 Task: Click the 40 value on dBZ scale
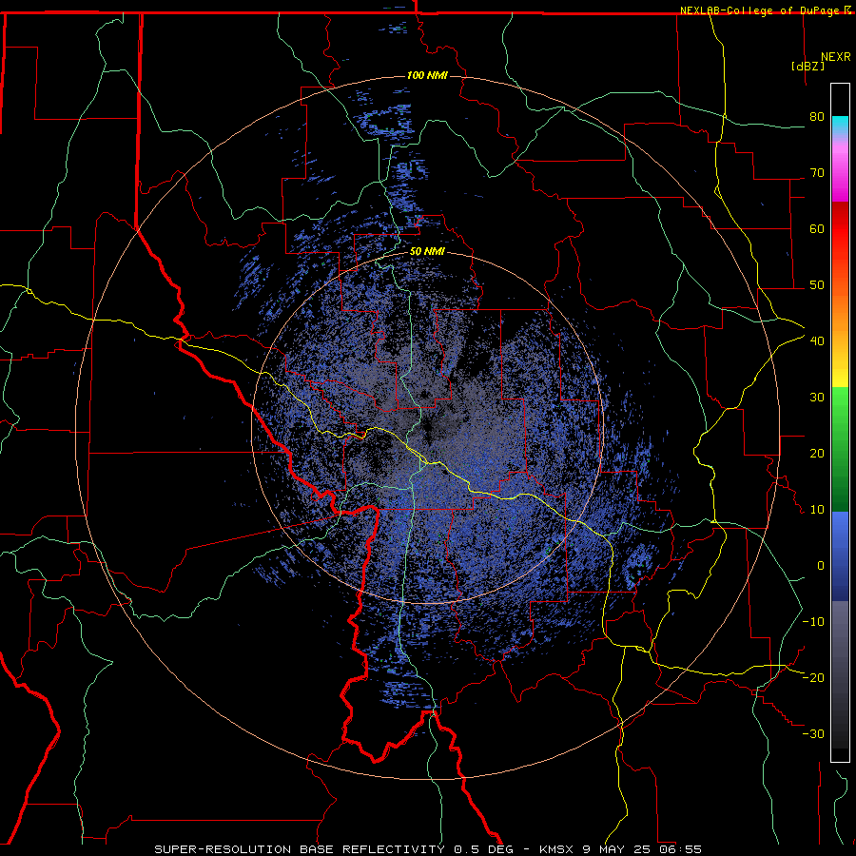817,341
